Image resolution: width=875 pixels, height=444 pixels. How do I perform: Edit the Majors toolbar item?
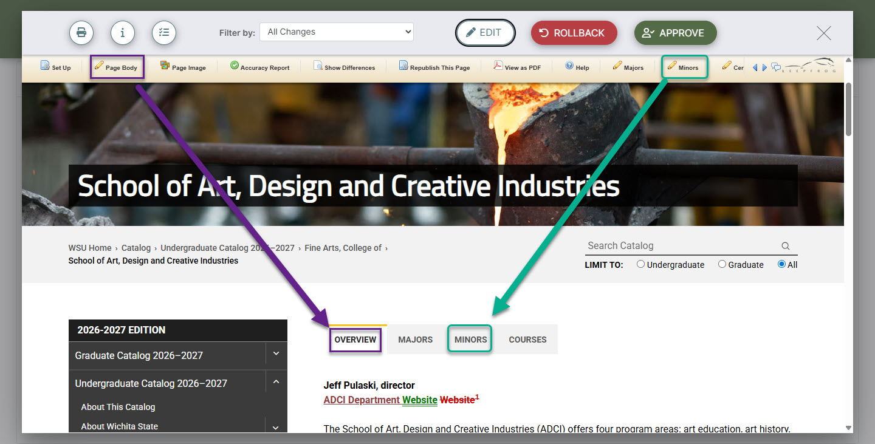(x=628, y=67)
